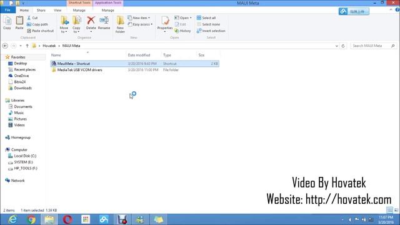The height and width of the screenshot is (225, 400).
Task: Open Internet Explorer from the taskbar
Action: [12, 219]
